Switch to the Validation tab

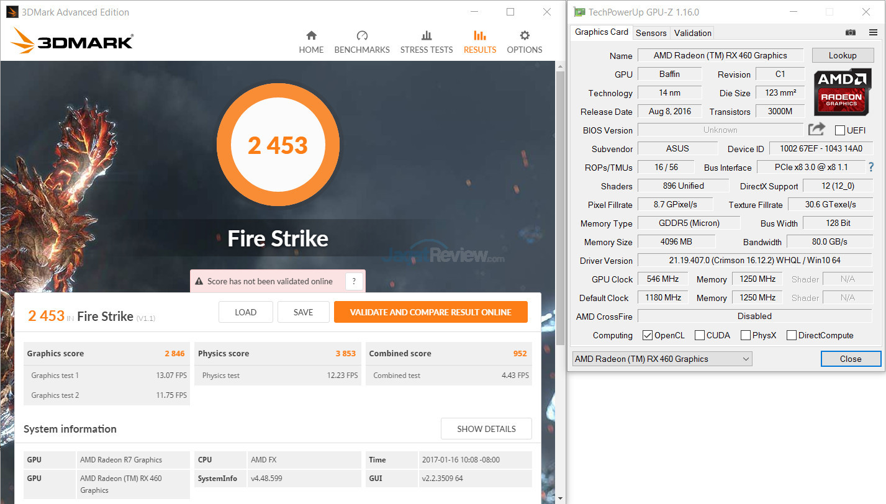693,33
